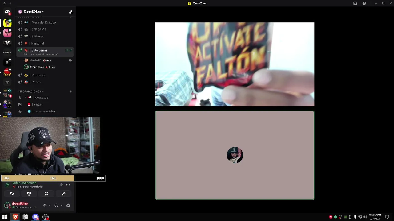Screen dimensions: 394x221
Task: Open File Explorer from taskbar
Action: click(25, 217)
